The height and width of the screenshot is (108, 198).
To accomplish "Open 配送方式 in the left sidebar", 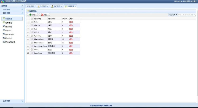I will [9, 38].
